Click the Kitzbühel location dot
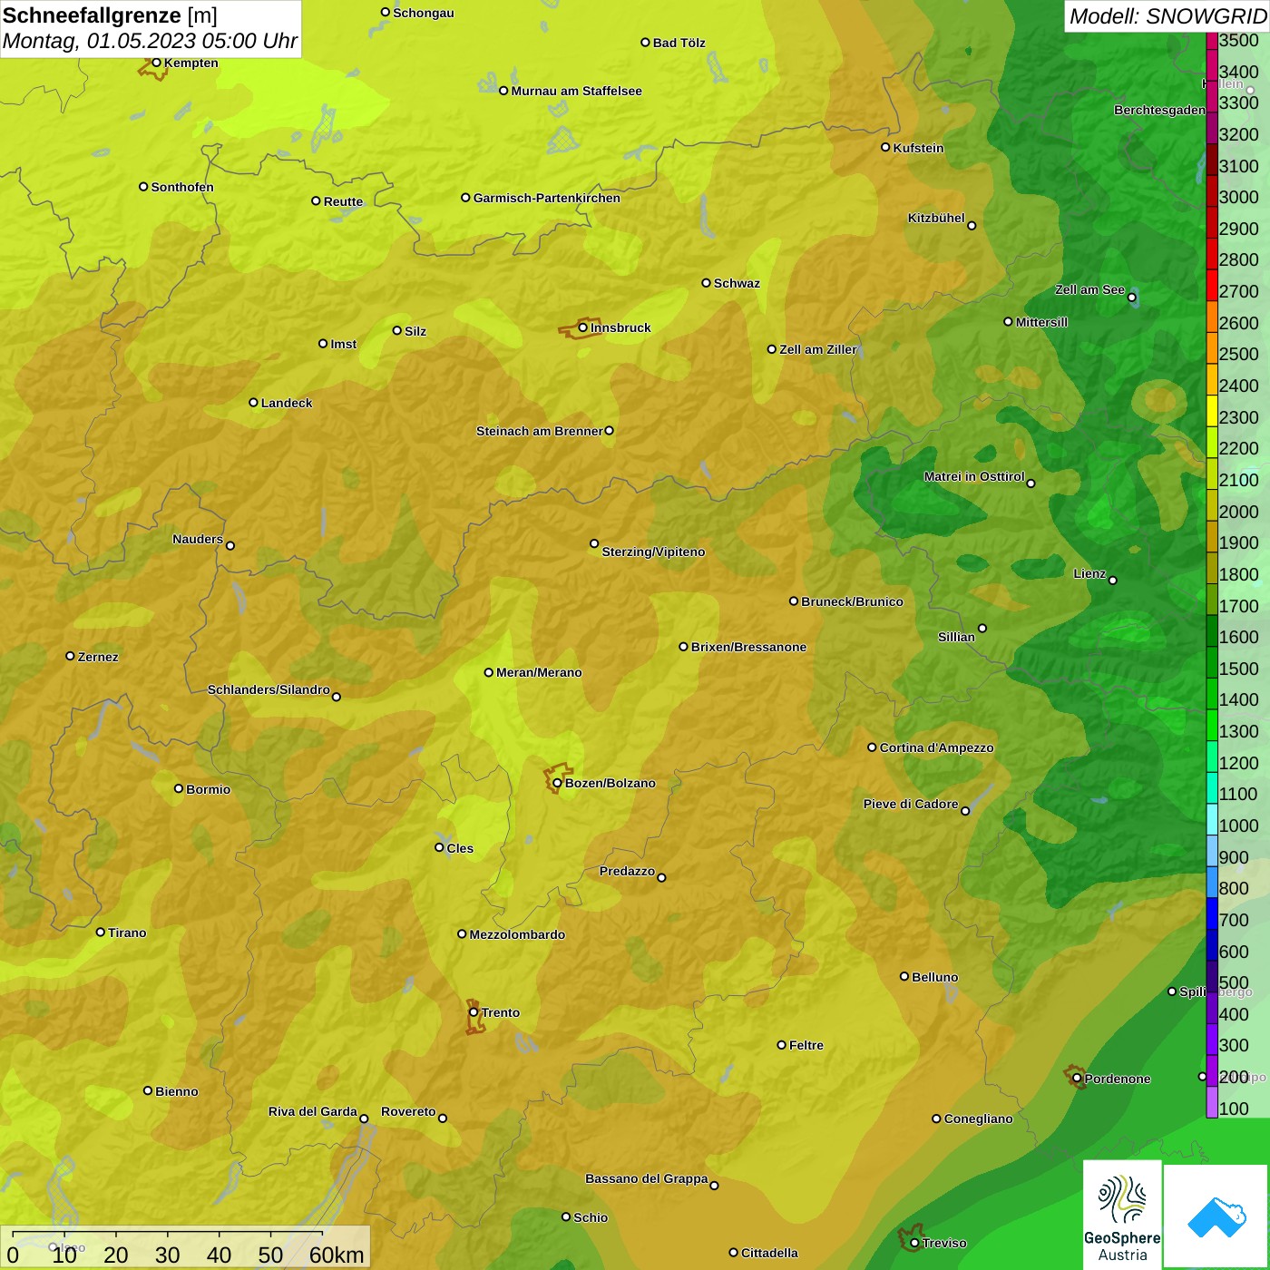The image size is (1270, 1270). tap(972, 226)
